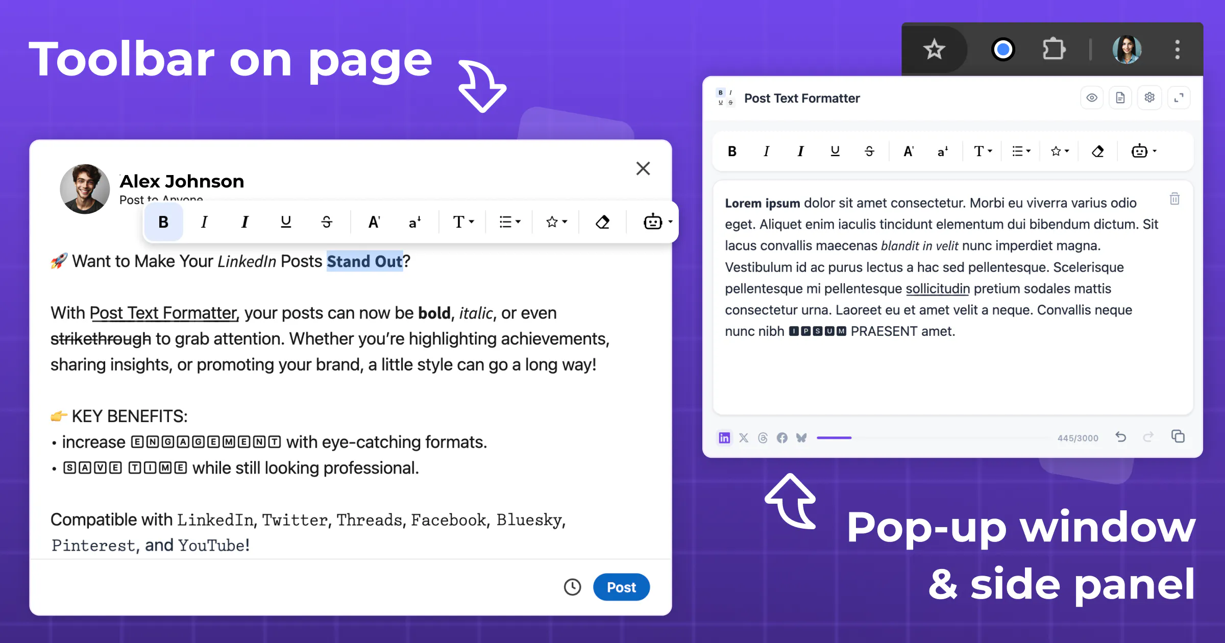Undo last change in popup
Screen dimensions: 1225x643
pyautogui.click(x=1121, y=437)
